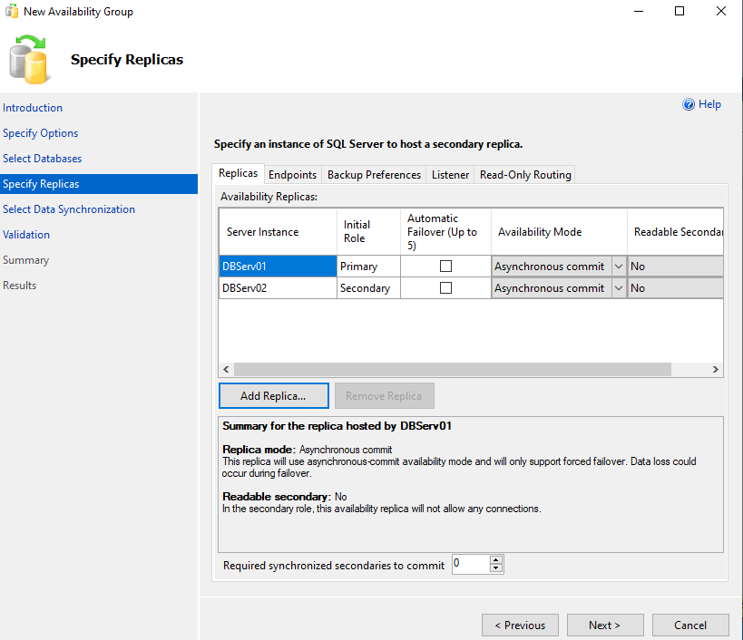Increase required synchronized secondaries with up arrow
This screenshot has height=640, width=743.
495,560
